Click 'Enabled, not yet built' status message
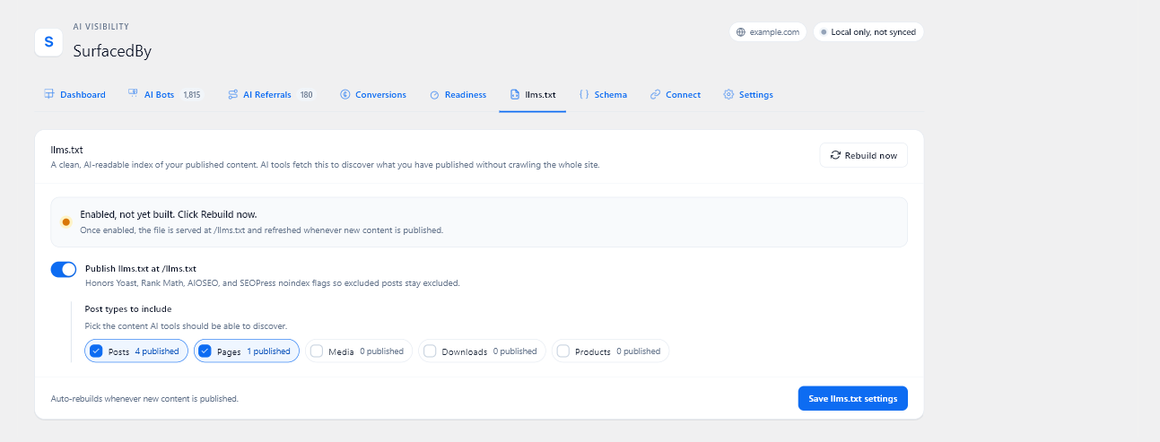The width and height of the screenshot is (1160, 442). [169, 214]
